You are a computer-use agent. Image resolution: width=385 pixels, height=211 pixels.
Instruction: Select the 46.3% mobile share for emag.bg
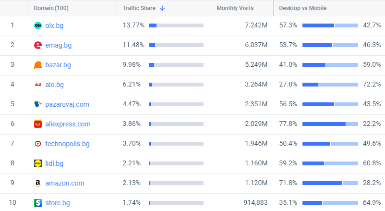[x=372, y=45]
